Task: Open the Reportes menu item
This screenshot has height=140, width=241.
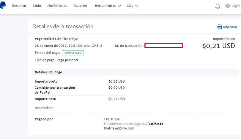Action: (x=80, y=6)
